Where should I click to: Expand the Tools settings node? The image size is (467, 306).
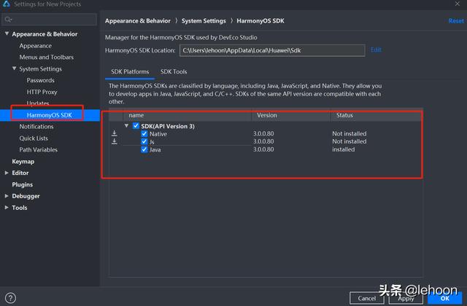pos(7,208)
